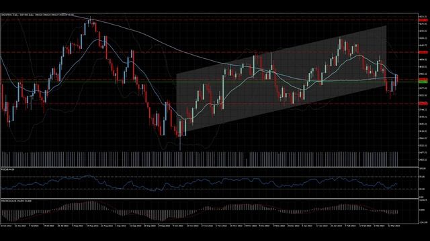Click the RSI 30 level scale value
This screenshot has width=430, height=241.
pos(423,189)
